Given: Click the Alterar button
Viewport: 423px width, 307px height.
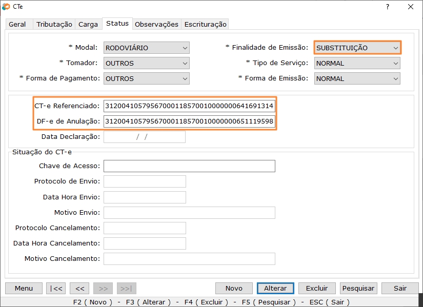Looking at the screenshot, I should (x=275, y=288).
